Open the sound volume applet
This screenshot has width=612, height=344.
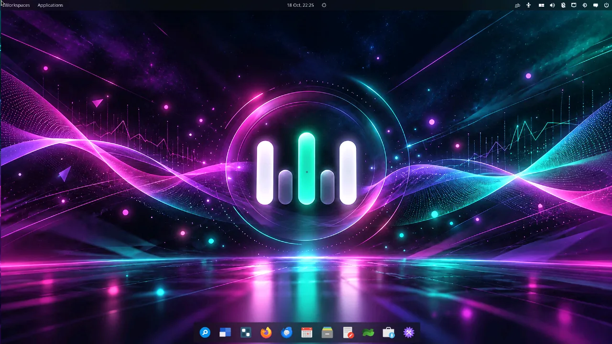552,5
